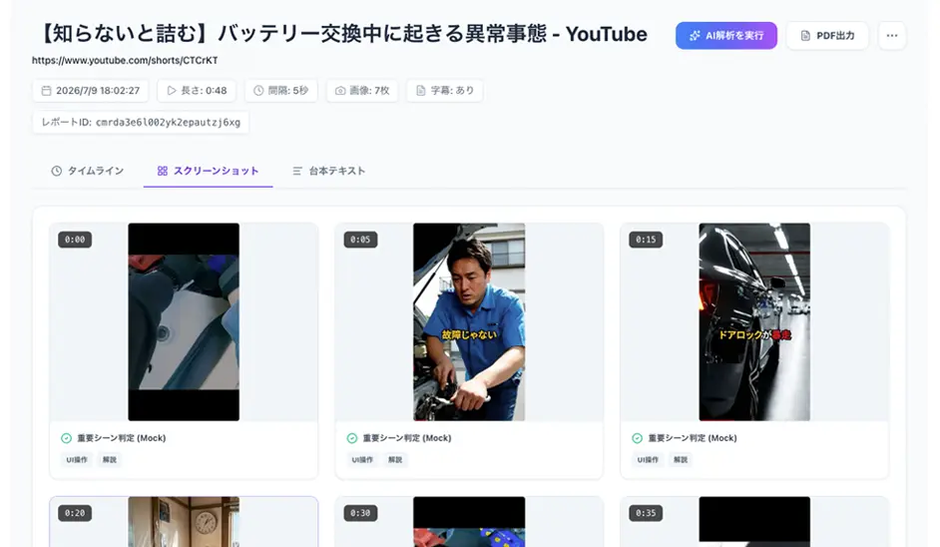Image resolution: width=940 pixels, height=547 pixels.
Task: Click the clock icon next to 間隔: 5秒
Action: (258, 91)
